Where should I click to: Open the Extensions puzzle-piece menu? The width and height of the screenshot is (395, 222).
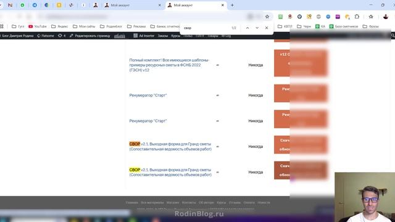357,17
